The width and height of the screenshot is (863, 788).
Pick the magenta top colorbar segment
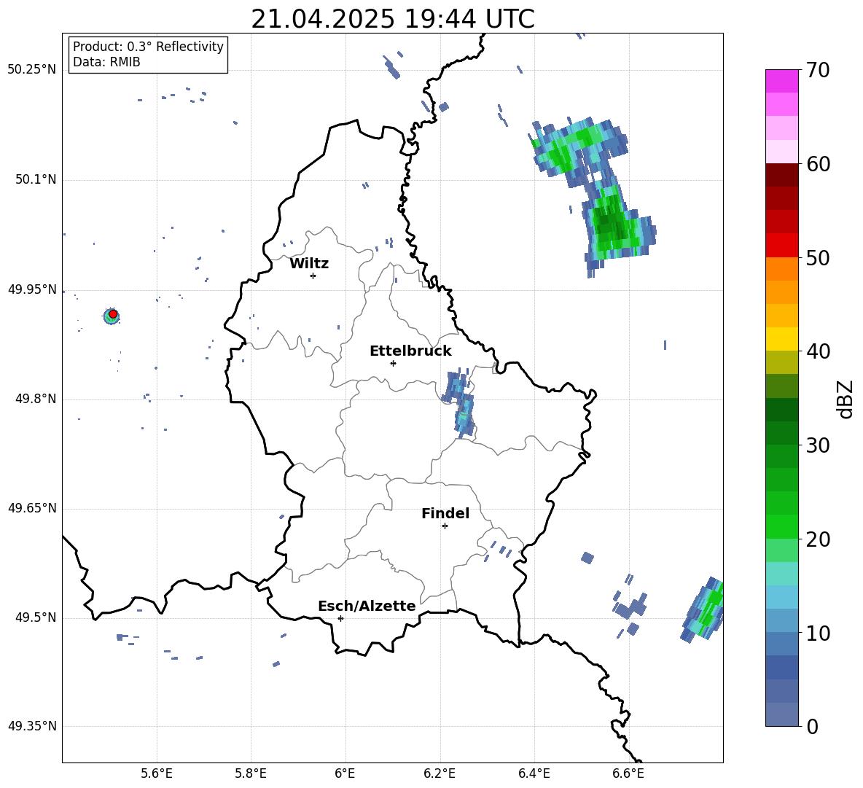coord(781,81)
